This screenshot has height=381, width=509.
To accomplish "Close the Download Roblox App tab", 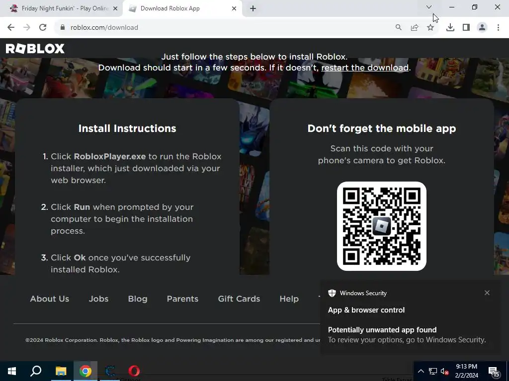I will pos(234,8).
